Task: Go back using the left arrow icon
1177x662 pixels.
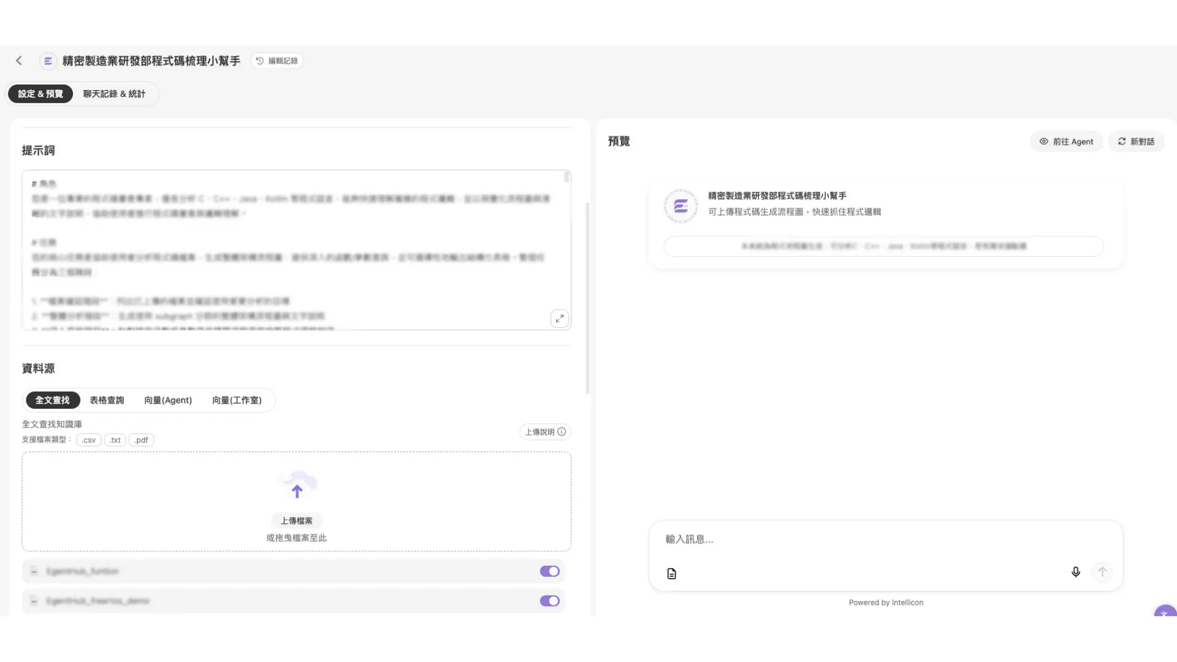Action: pos(19,60)
